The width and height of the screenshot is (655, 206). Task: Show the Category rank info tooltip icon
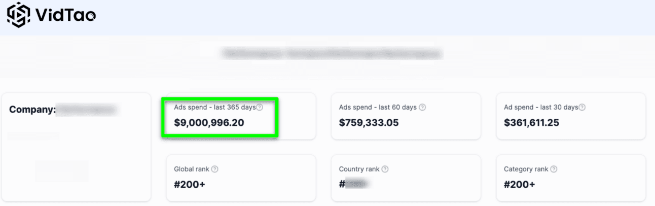click(554, 169)
